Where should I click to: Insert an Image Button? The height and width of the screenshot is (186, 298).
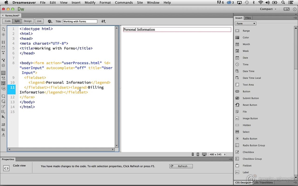[x=250, y=118]
